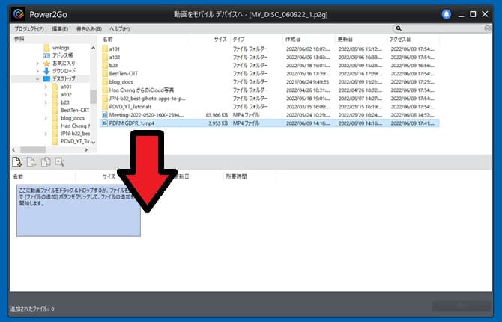Screen dimensions: 502x322
Task: Click the 3,953 KB size cell
Action: pyautogui.click(x=218, y=123)
